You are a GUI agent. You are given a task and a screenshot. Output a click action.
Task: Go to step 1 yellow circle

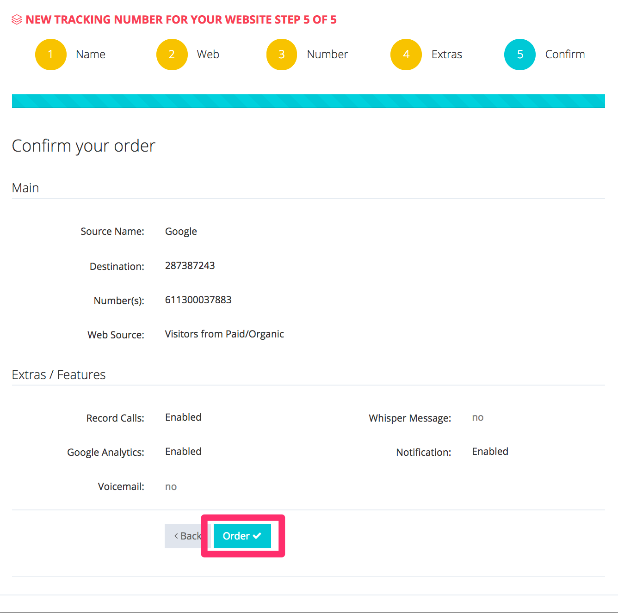(x=51, y=55)
